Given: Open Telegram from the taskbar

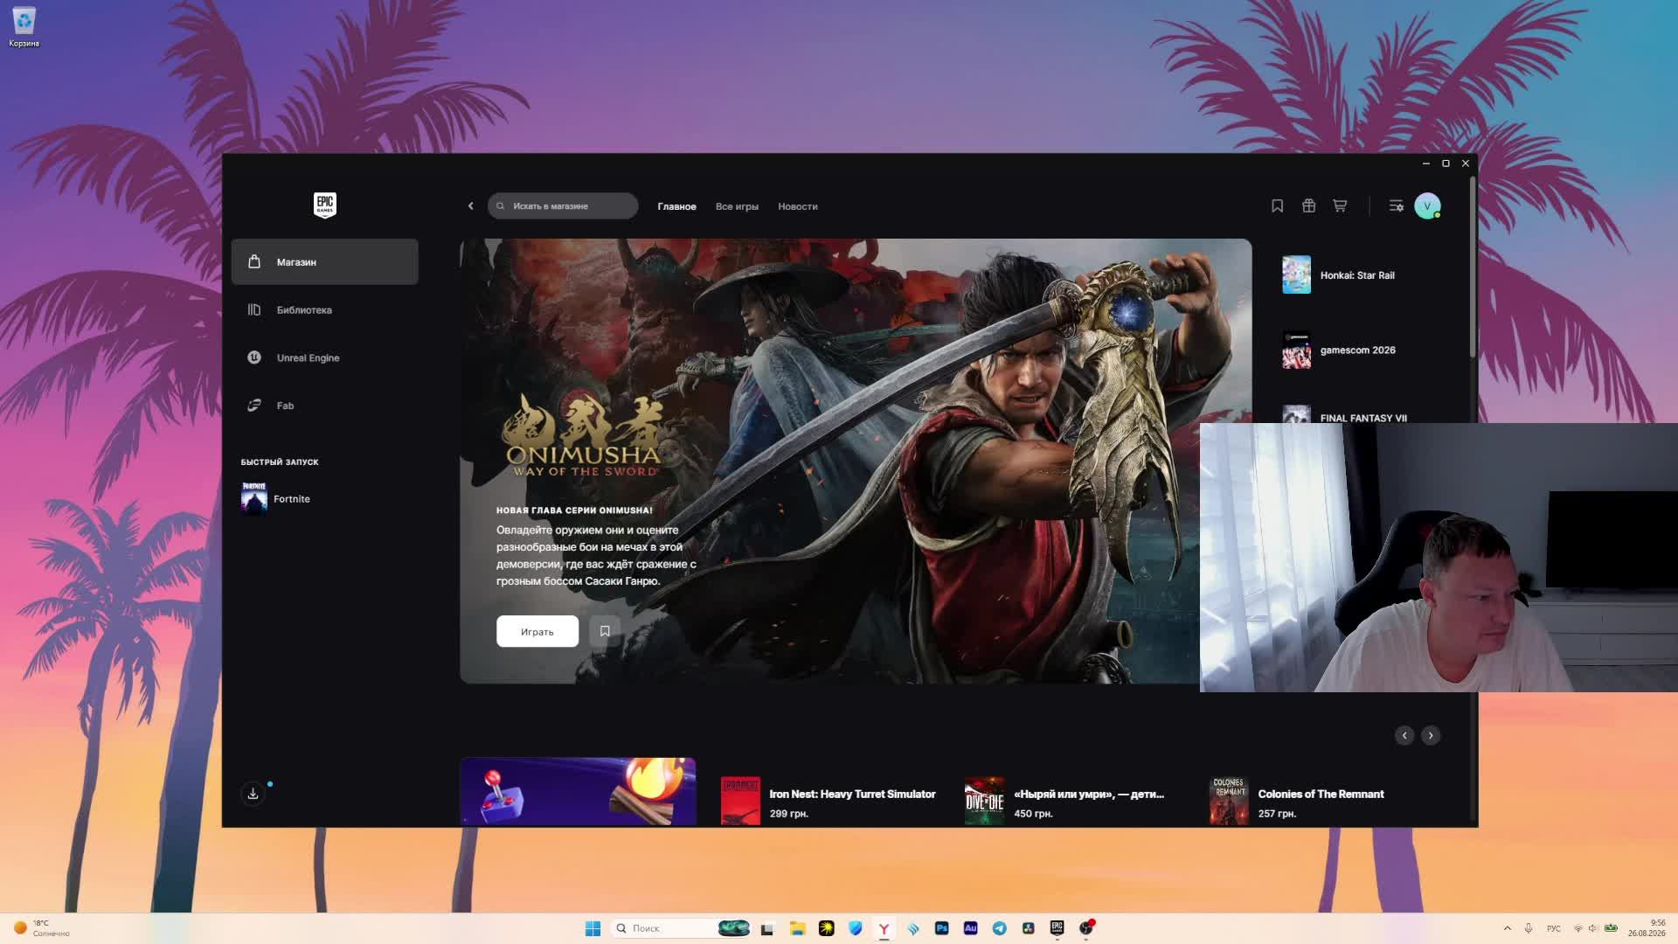Looking at the screenshot, I should pyautogui.click(x=1000, y=928).
